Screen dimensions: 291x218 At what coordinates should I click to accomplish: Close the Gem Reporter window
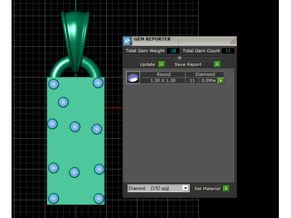click(x=232, y=41)
